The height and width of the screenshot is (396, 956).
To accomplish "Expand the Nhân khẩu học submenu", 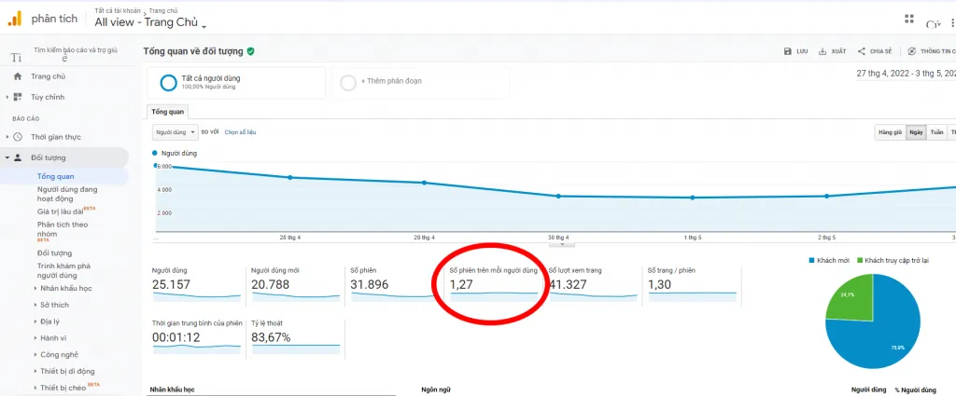I will 35,288.
